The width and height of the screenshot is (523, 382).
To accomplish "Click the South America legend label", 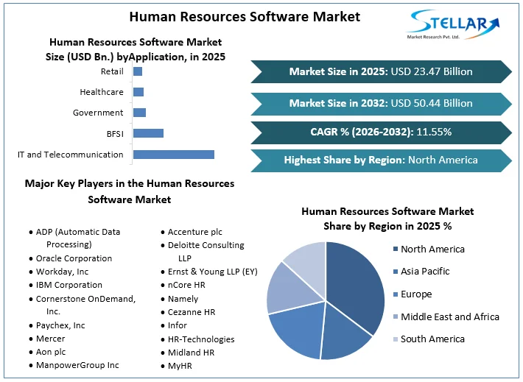I will (432, 339).
